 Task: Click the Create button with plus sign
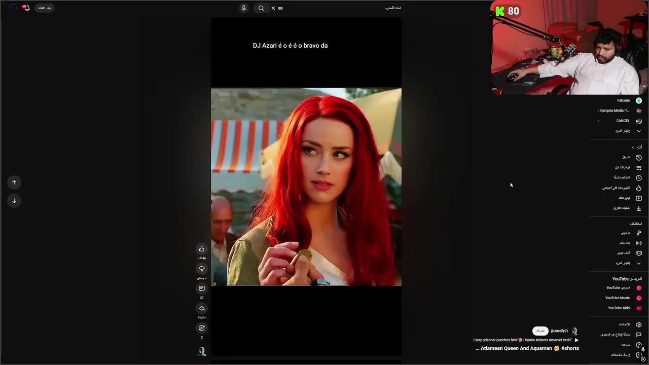click(44, 8)
